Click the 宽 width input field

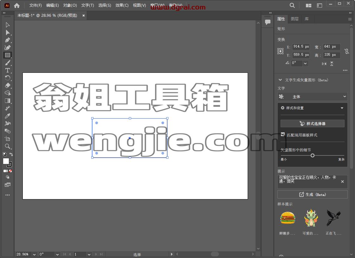332,47
